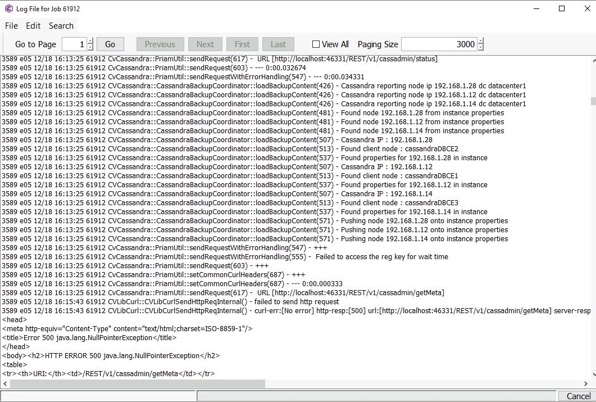Click the Go to Page number field
596x402 pixels.
click(75, 44)
